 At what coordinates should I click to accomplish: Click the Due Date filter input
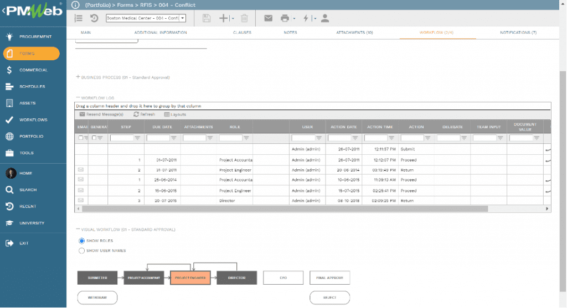158,138
